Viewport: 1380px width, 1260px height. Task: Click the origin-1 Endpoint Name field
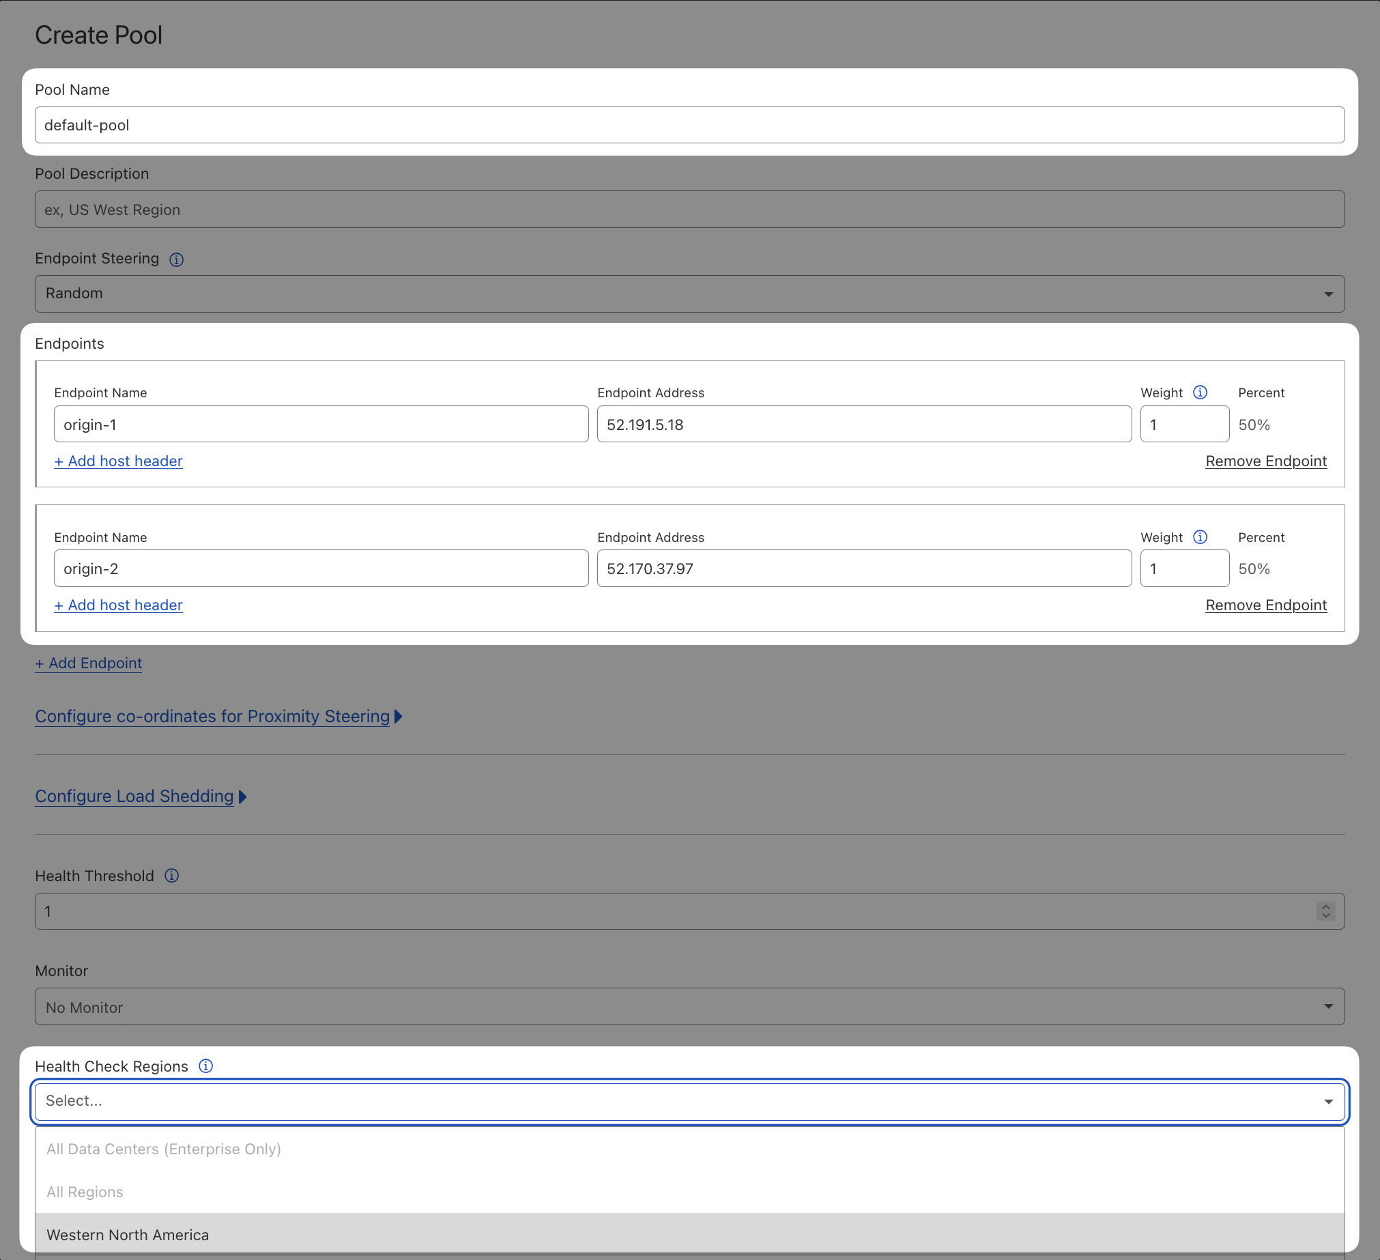click(x=321, y=425)
